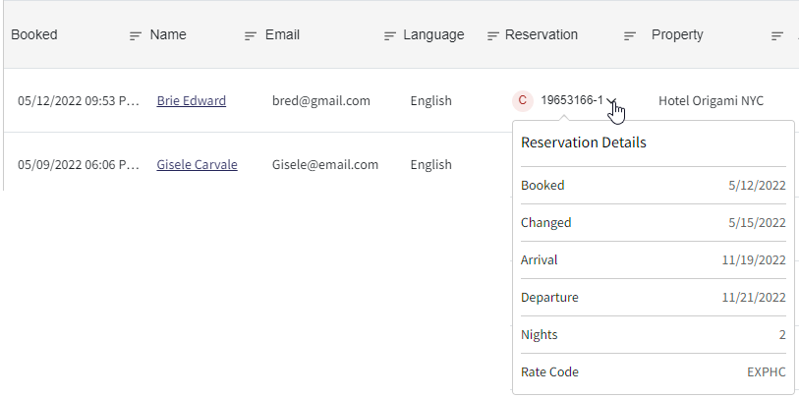Open Gisele Carvale guest profile link
Screen dimensions: 799x398
coord(197,164)
